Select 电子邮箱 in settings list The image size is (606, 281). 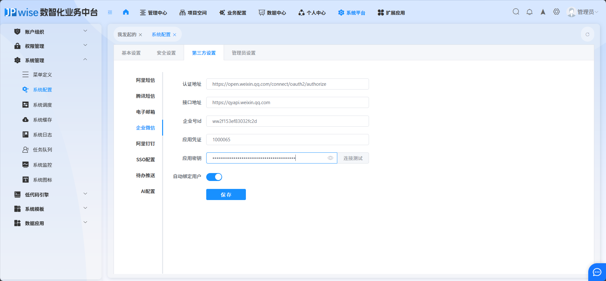point(146,112)
